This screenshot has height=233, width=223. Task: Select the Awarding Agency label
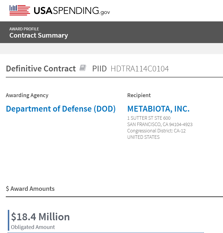27,95
